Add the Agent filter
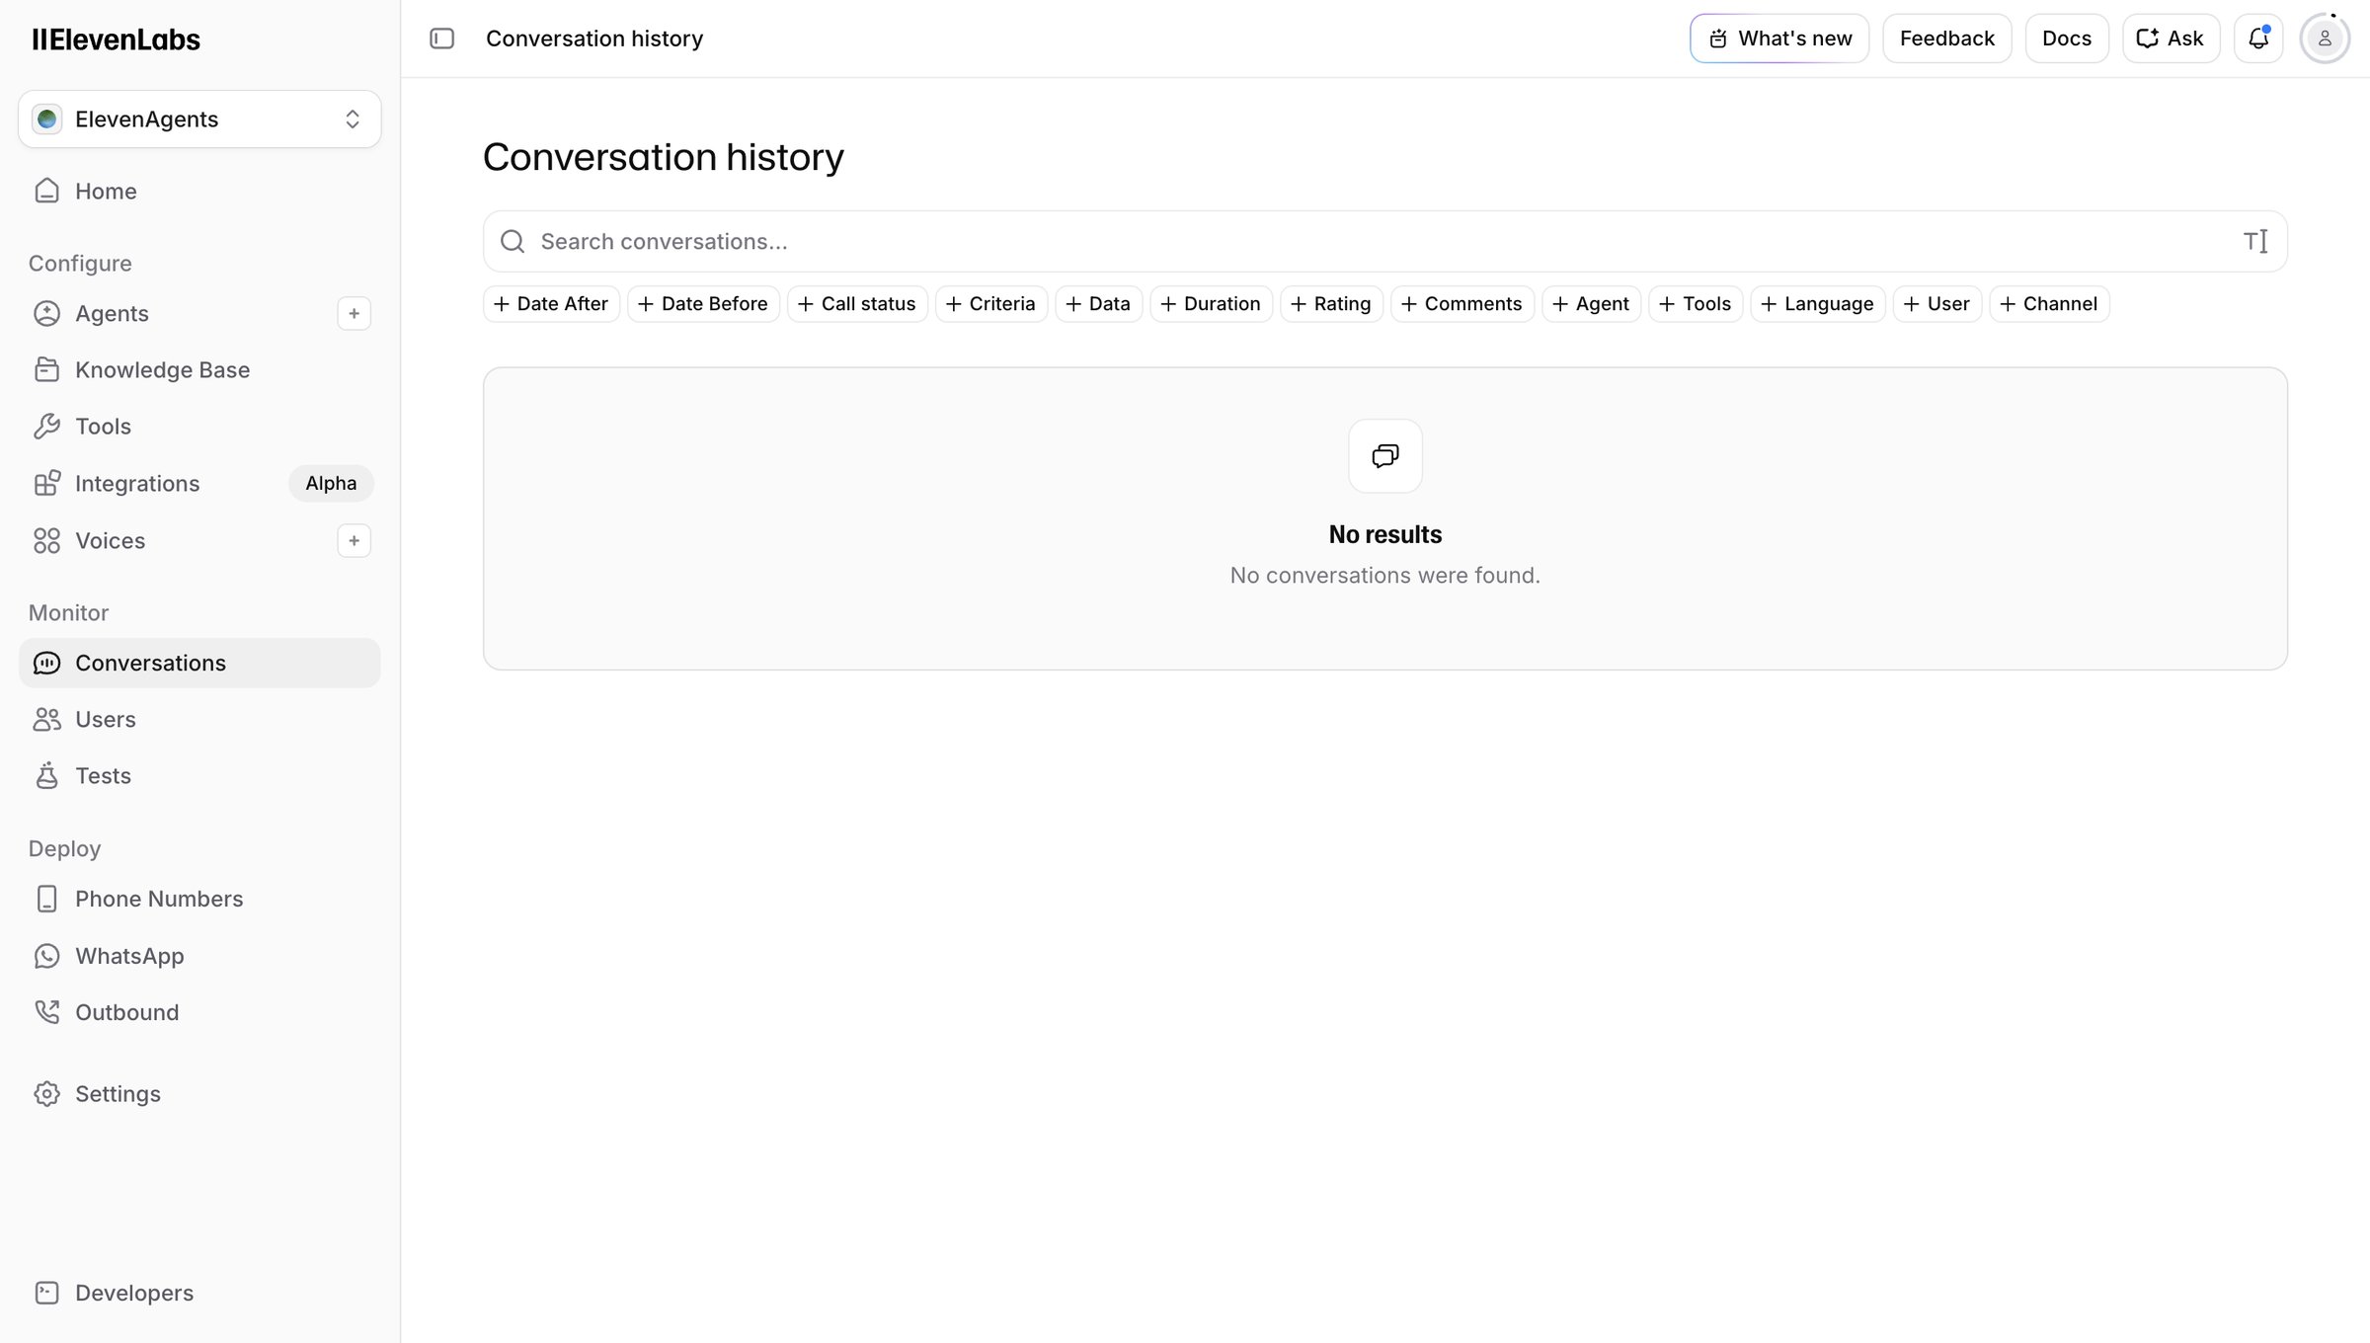The width and height of the screenshot is (2370, 1343). click(x=1592, y=304)
